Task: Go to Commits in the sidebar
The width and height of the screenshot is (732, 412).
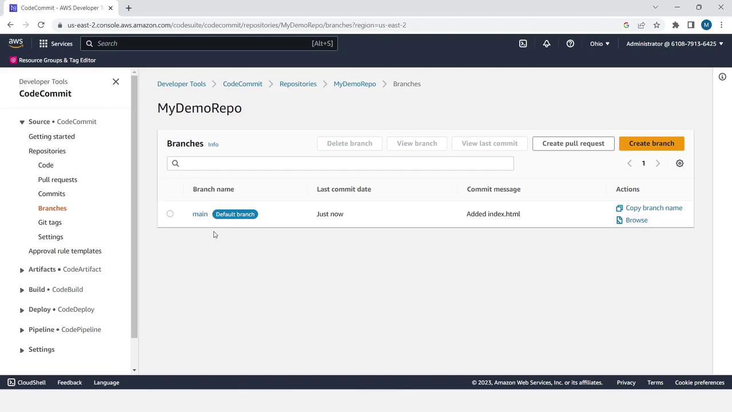Action: point(51,194)
